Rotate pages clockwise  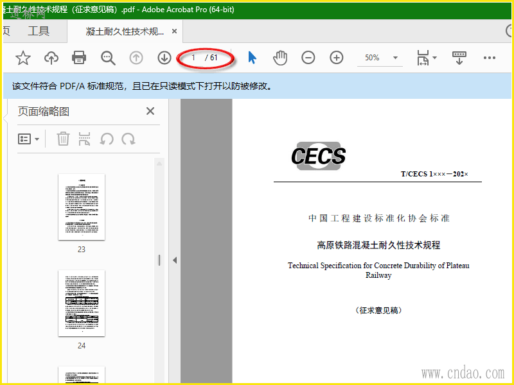coord(128,139)
